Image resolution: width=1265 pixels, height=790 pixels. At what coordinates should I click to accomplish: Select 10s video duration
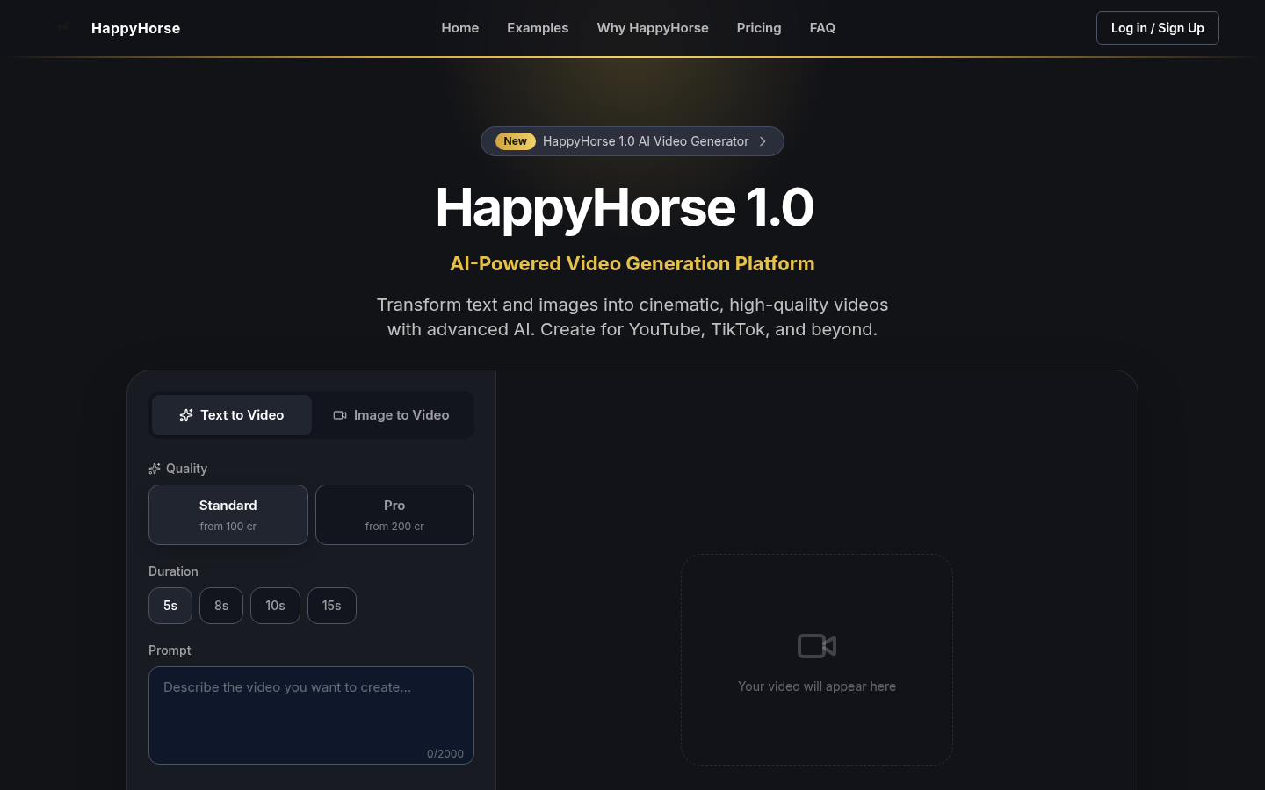tap(275, 606)
